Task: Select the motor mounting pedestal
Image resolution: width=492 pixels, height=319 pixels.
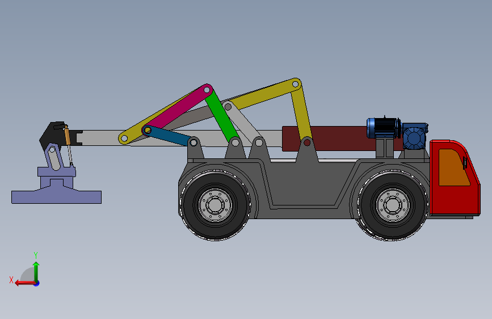Action: coord(384,148)
